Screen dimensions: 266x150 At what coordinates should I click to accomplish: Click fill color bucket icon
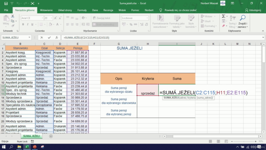coord(50,25)
